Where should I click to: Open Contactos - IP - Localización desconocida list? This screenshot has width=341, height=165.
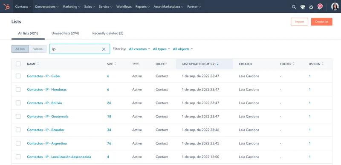(x=59, y=157)
